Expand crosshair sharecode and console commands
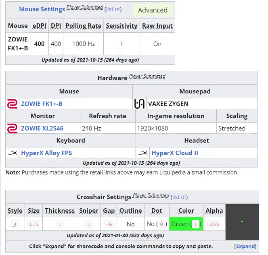Image resolution: width=268 pixels, height=255 pixels. tap(245, 246)
